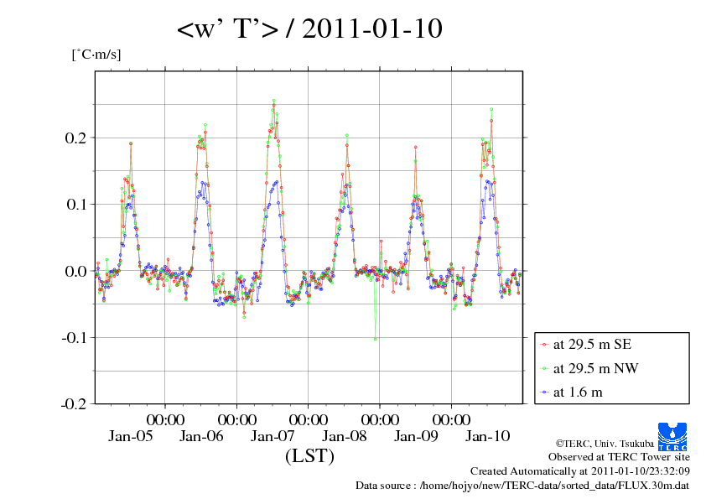Click the 0.0 y-axis tick label

[75, 271]
